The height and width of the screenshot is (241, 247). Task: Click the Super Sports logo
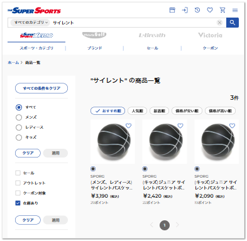coord(34,11)
